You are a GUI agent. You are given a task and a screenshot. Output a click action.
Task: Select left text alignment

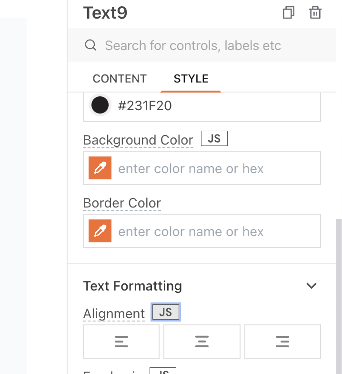point(121,342)
